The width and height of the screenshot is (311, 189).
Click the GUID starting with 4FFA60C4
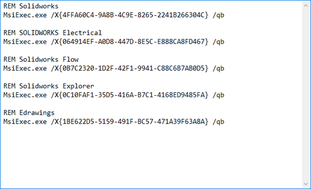pyautogui.click(x=134, y=15)
